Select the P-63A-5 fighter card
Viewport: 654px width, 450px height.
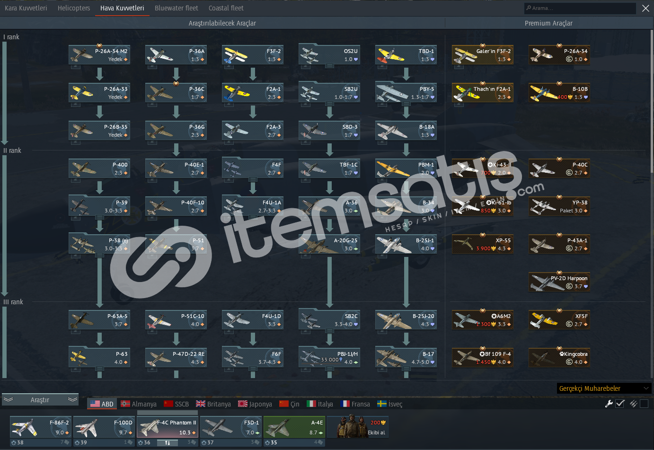99,320
